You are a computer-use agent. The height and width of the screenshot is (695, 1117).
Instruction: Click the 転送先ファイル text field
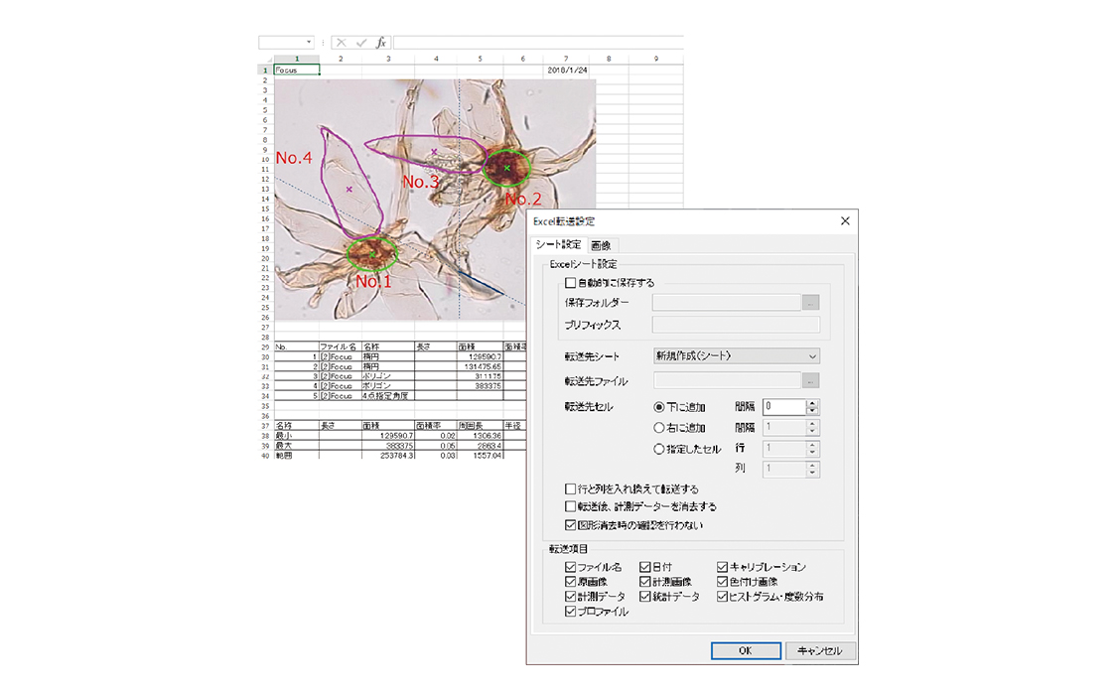coord(727,381)
